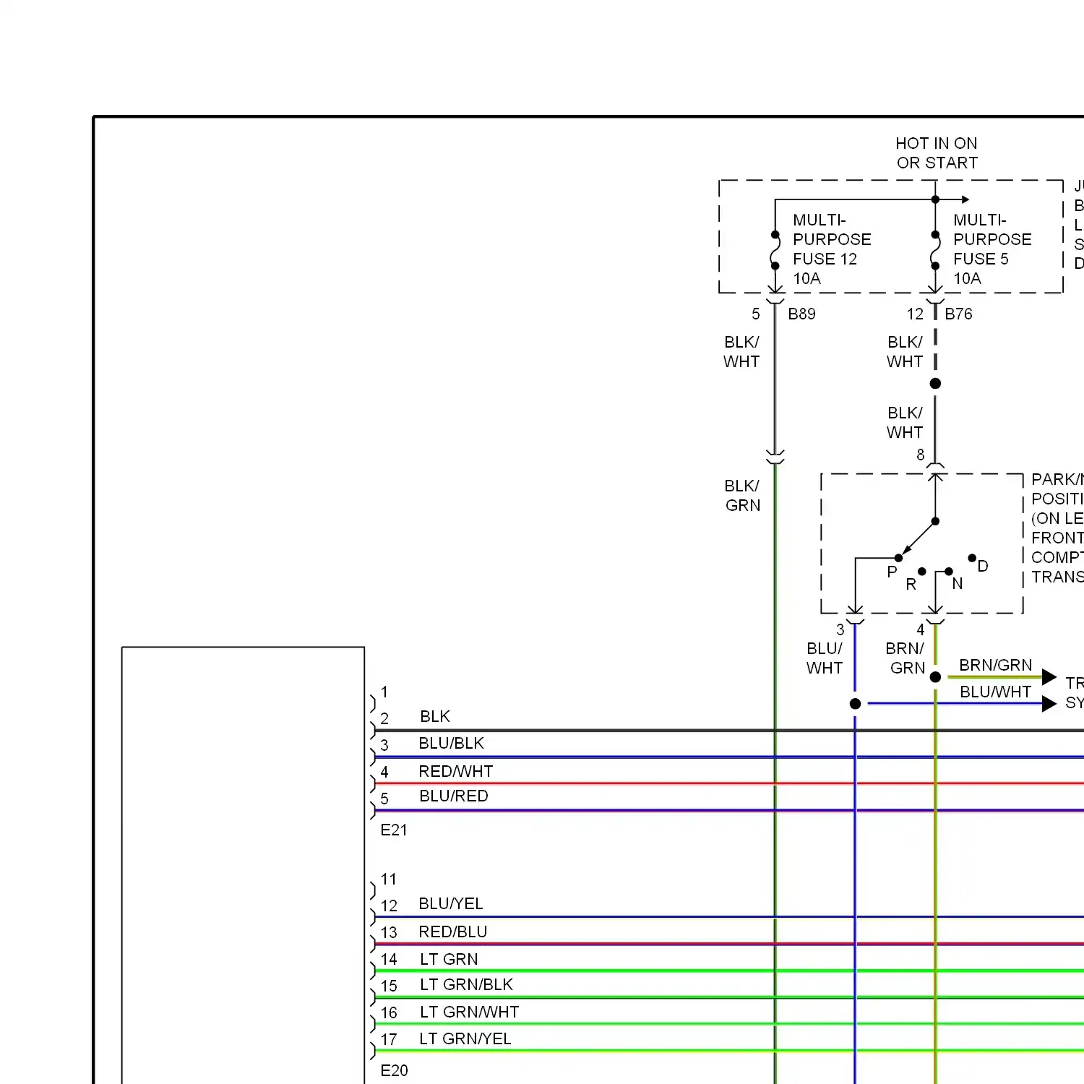Viewport: 1084px width, 1084px height.
Task: Click the BLK/WHT label beside connector B76
Action: point(905,352)
